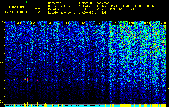
Task: Click the 1700 time marker
Action: (x=163, y=23)
